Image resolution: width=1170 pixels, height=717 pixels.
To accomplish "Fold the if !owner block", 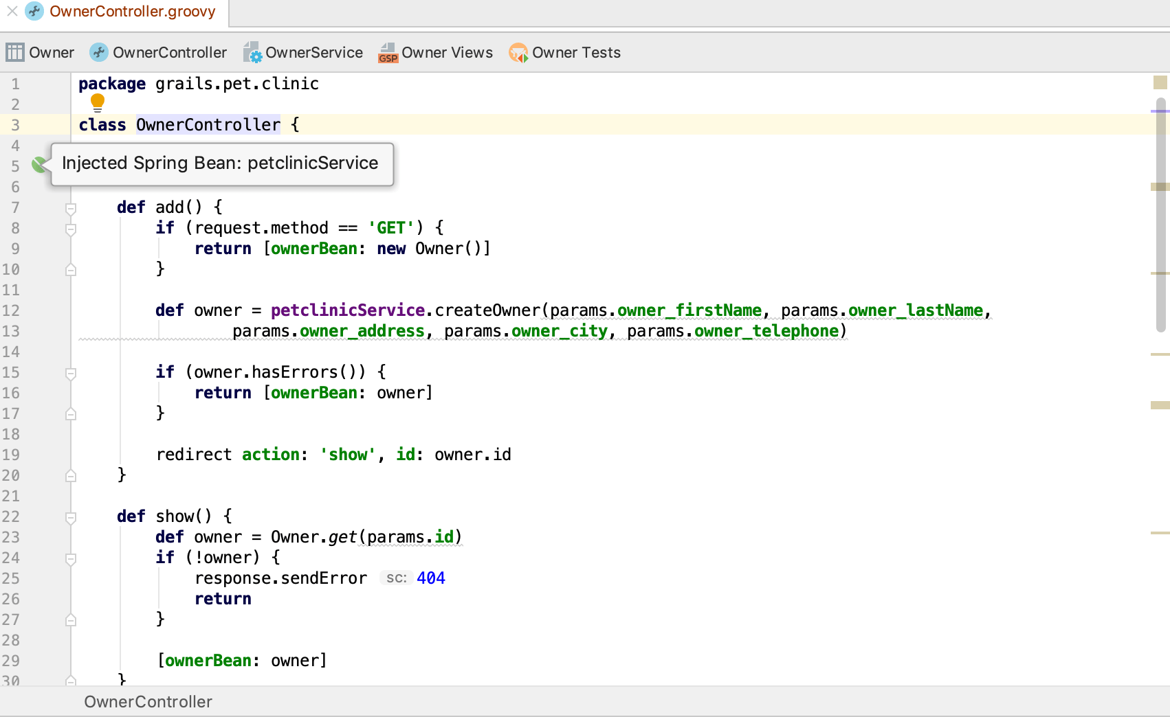I will [x=71, y=558].
